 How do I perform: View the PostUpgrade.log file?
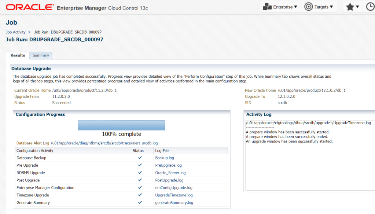click(x=169, y=180)
